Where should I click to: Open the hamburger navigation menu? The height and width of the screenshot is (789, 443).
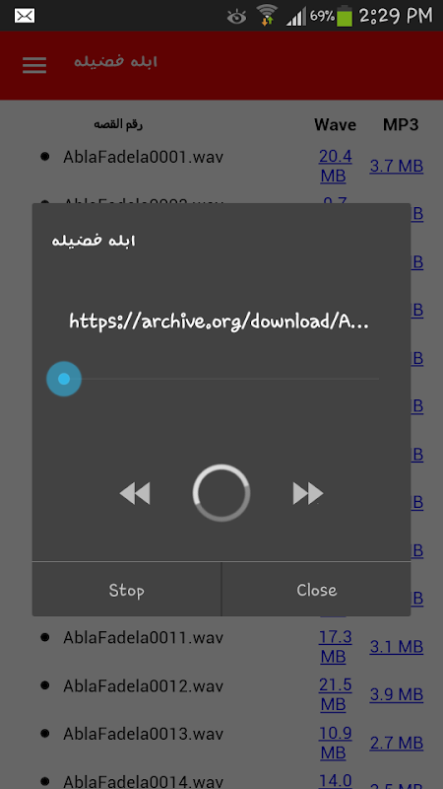tap(34, 65)
